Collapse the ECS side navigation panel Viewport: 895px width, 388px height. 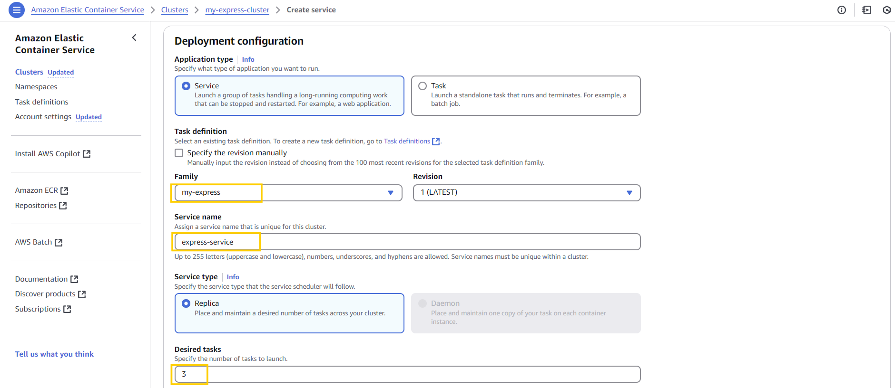click(x=134, y=38)
